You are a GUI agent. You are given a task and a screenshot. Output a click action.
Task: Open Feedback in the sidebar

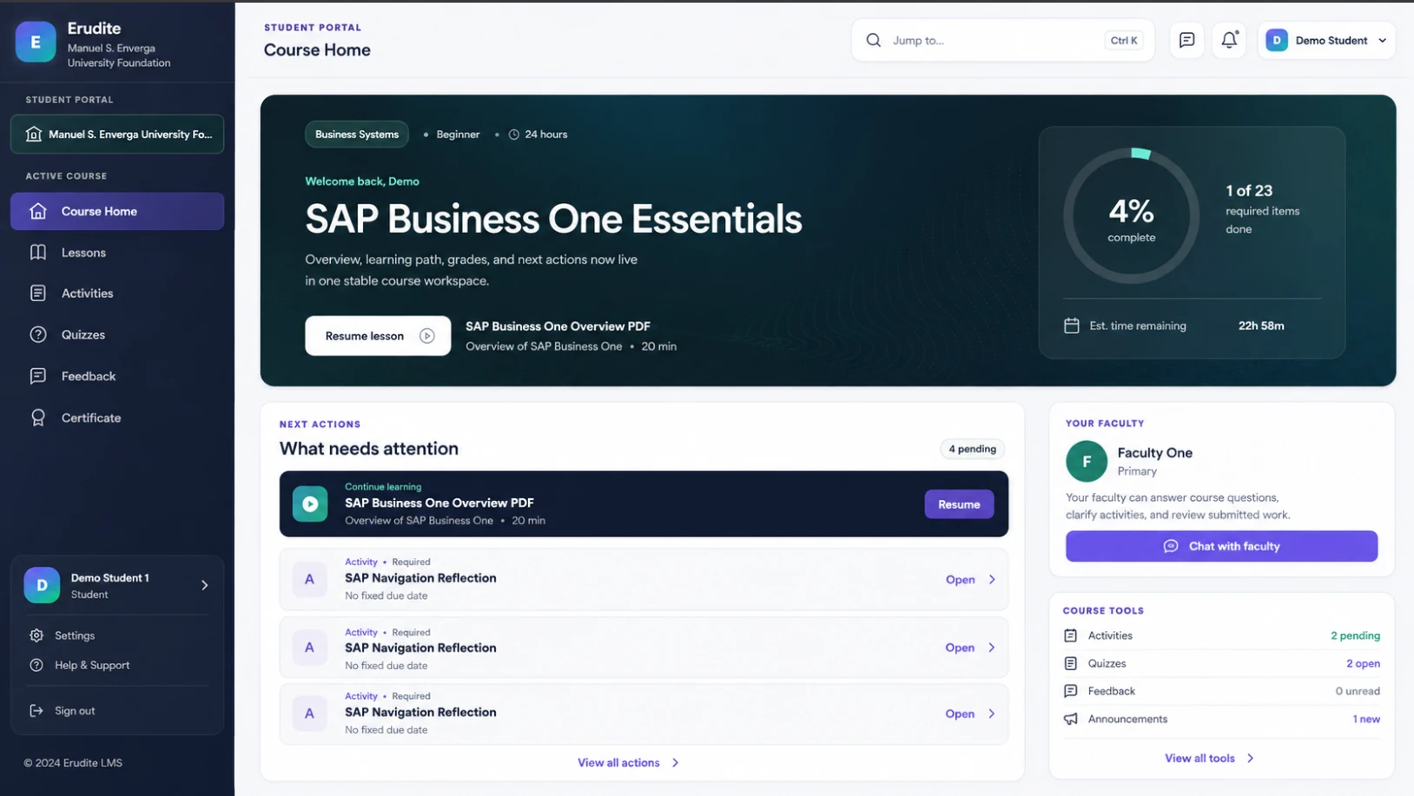tap(117, 376)
